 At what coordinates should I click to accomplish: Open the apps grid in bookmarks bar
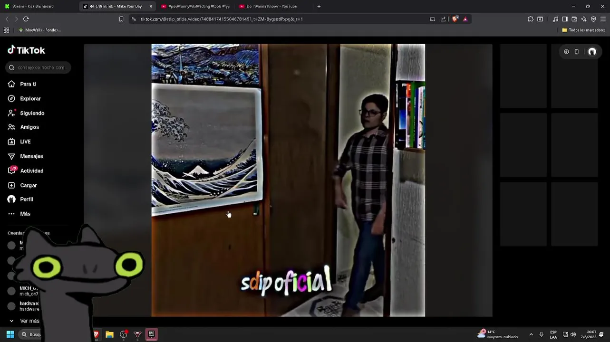(x=6, y=30)
